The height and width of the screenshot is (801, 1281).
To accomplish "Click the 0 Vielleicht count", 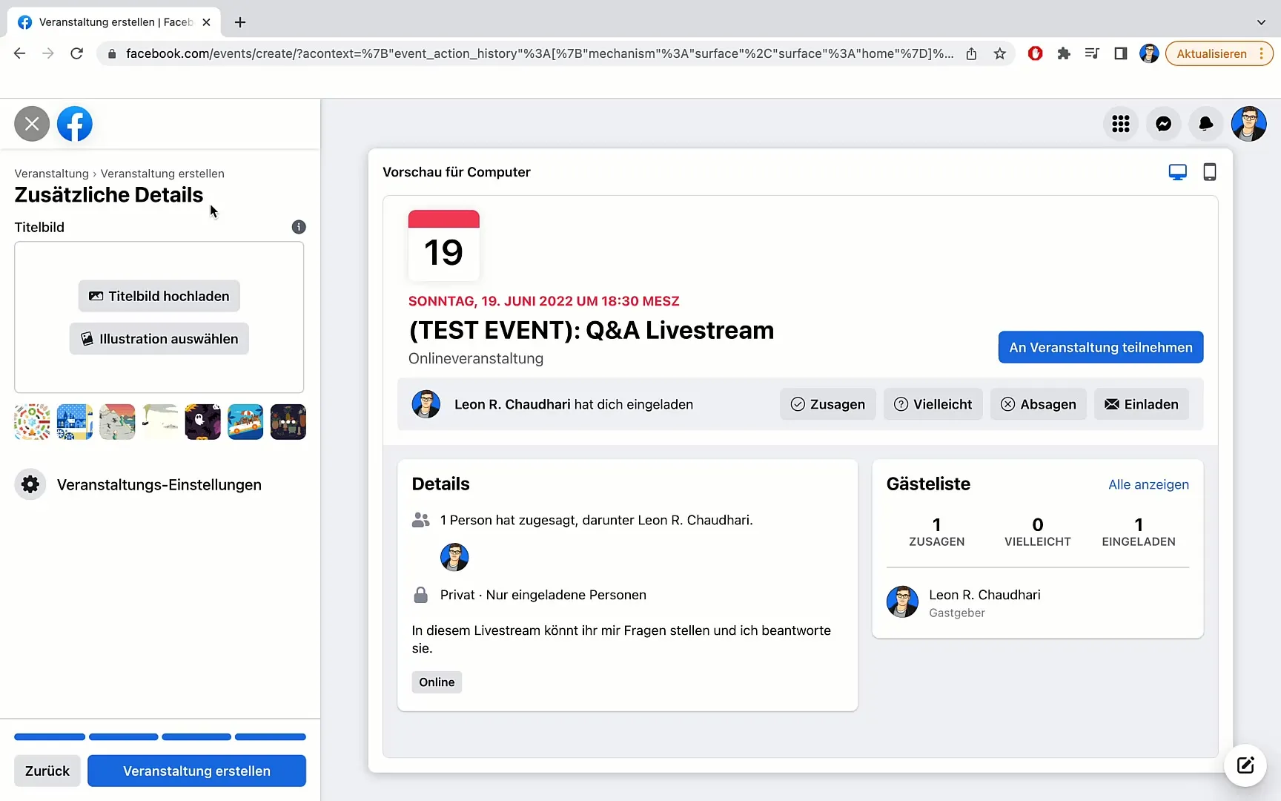I will 1038,532.
